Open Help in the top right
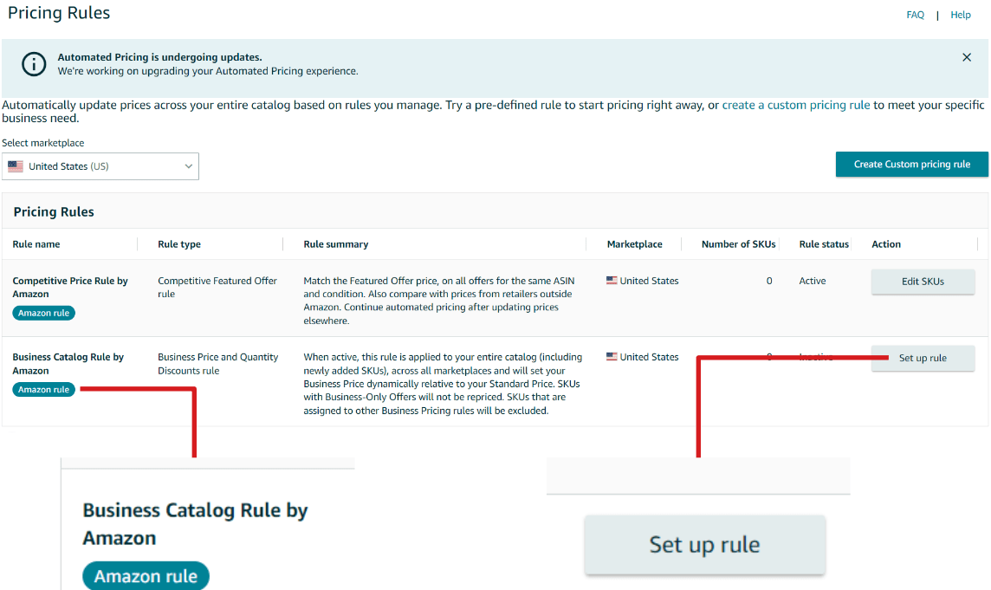 point(961,14)
